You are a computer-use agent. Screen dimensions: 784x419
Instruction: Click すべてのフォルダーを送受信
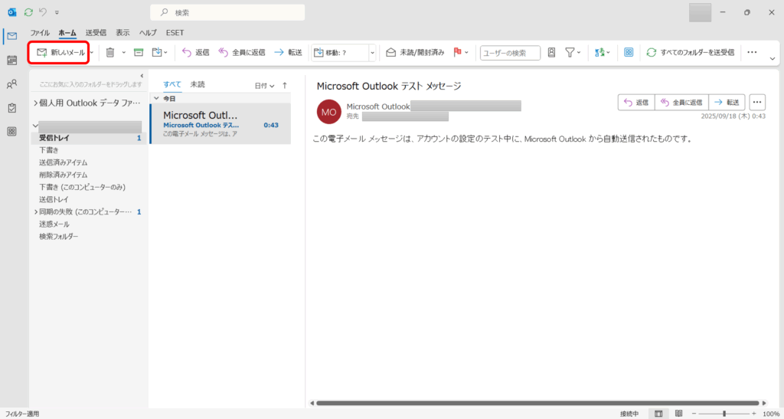click(691, 52)
